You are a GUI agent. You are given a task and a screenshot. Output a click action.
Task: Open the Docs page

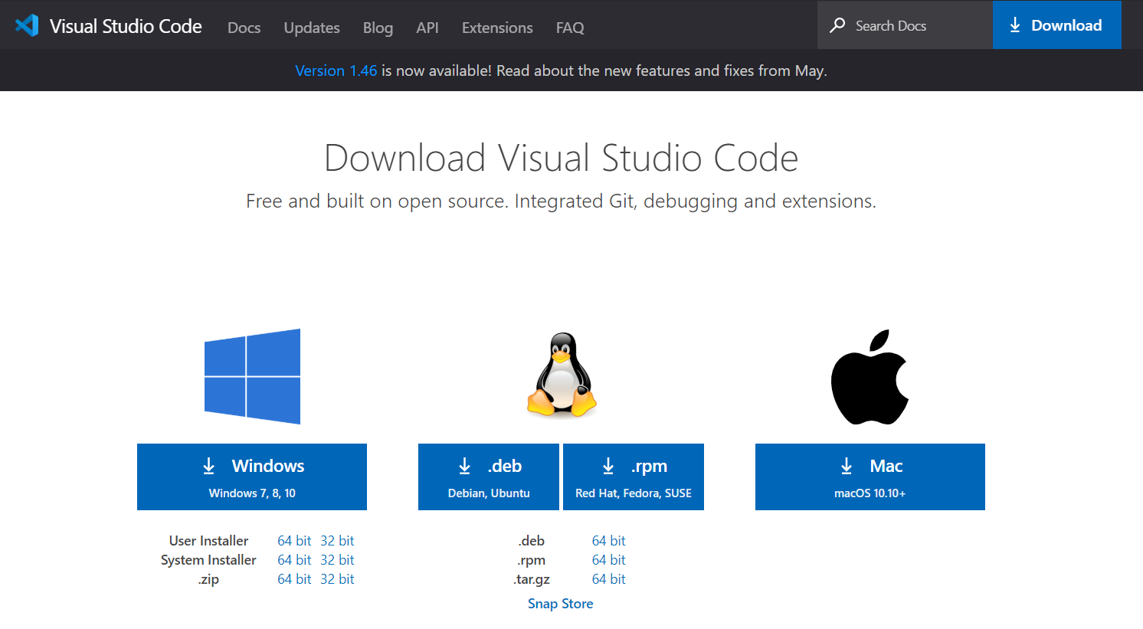pyautogui.click(x=244, y=28)
